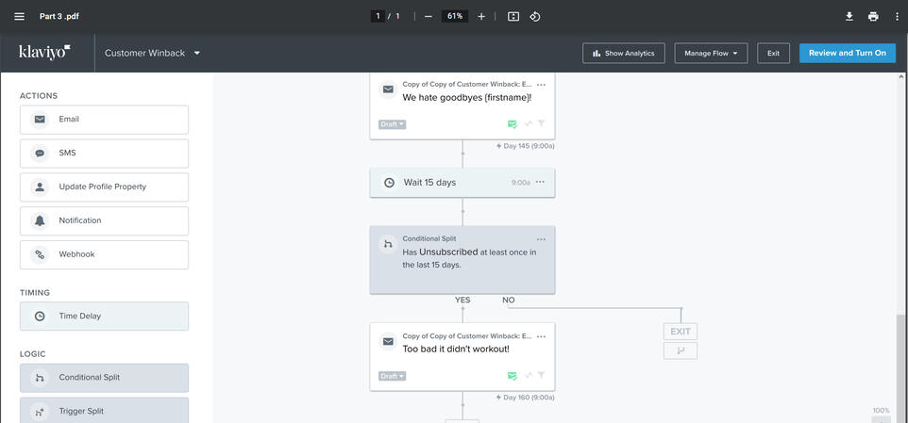Click Review and Turn On button
The width and height of the screenshot is (908, 423).
coord(847,54)
